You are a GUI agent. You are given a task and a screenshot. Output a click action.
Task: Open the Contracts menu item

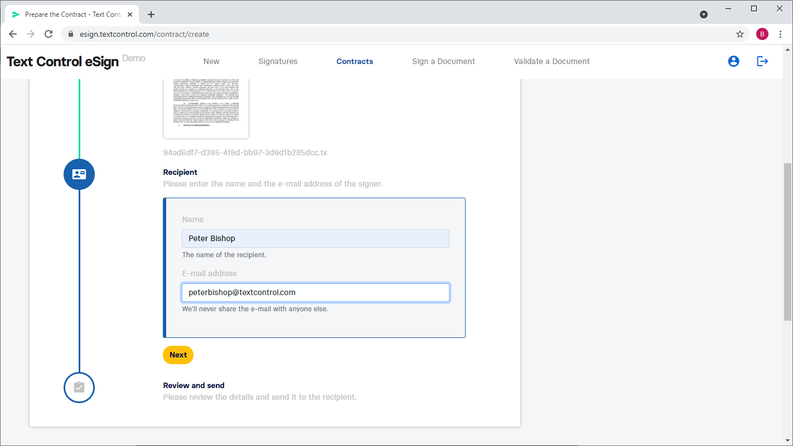[355, 61]
